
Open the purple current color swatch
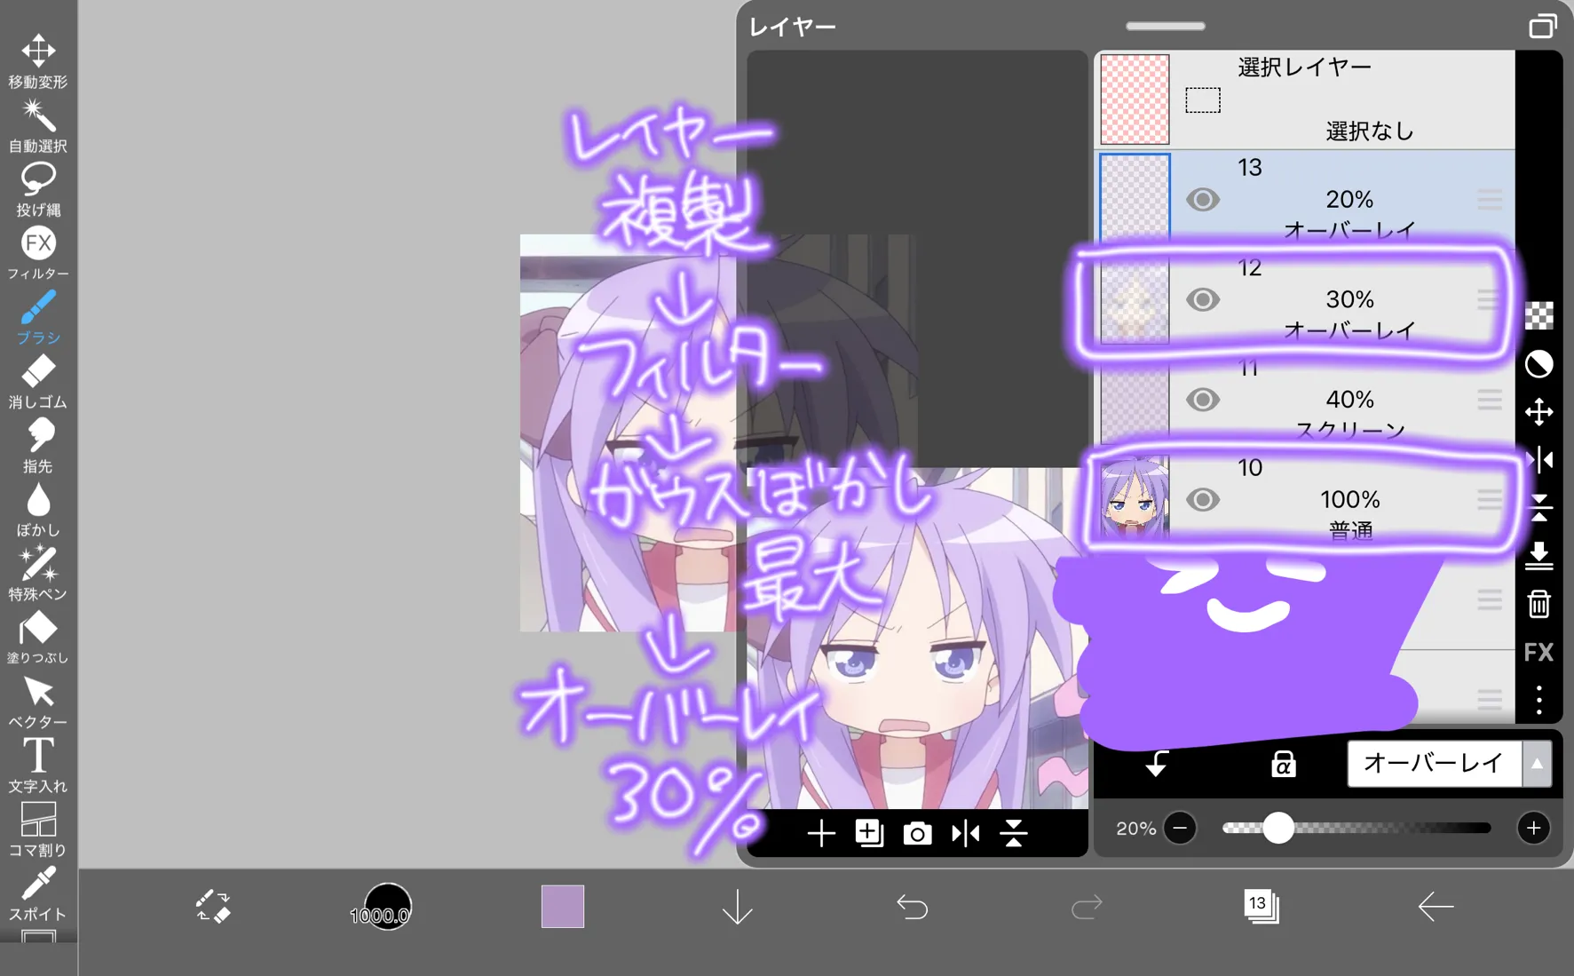pos(563,907)
